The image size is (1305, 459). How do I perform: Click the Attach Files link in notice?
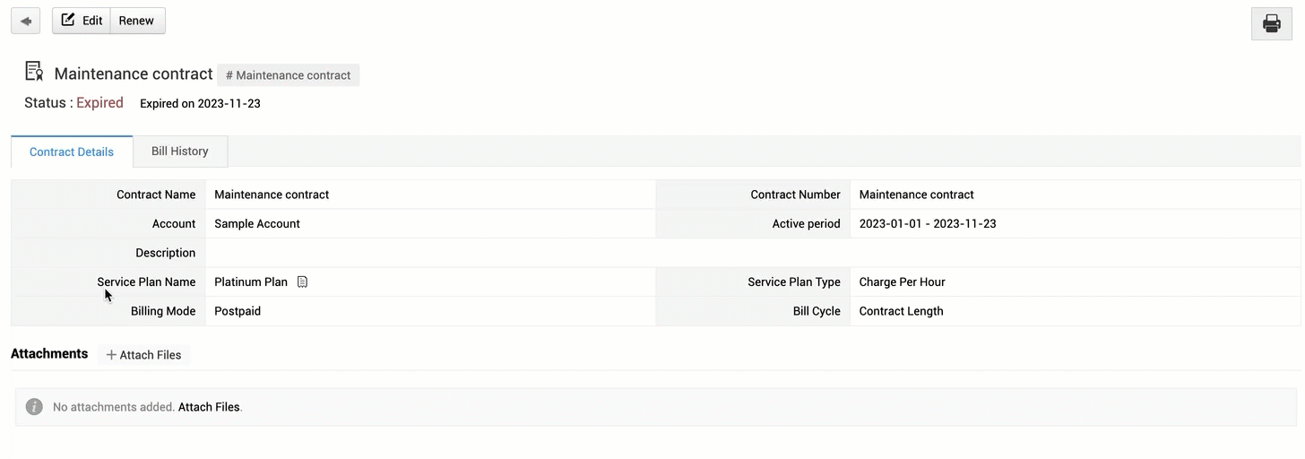209,407
